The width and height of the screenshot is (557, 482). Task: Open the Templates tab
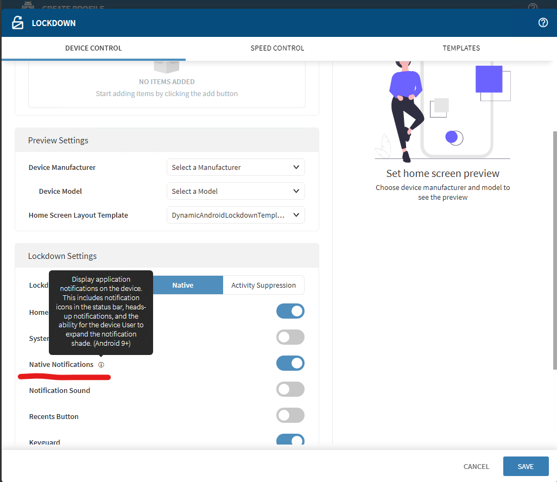(461, 48)
